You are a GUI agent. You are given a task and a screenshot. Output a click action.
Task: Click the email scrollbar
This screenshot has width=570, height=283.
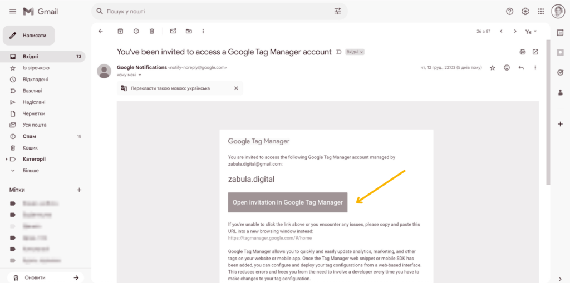coord(548,113)
